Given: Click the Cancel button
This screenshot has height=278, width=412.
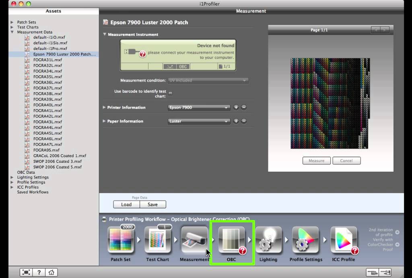Looking at the screenshot, I should pyautogui.click(x=346, y=161).
